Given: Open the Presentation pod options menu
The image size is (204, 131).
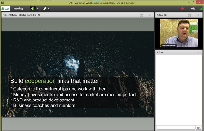Looking at the screenshot, I should click(x=150, y=15).
